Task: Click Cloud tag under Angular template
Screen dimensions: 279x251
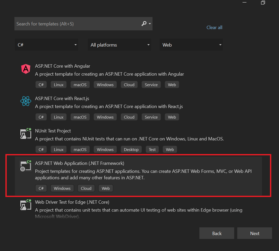Action: pos(129,85)
